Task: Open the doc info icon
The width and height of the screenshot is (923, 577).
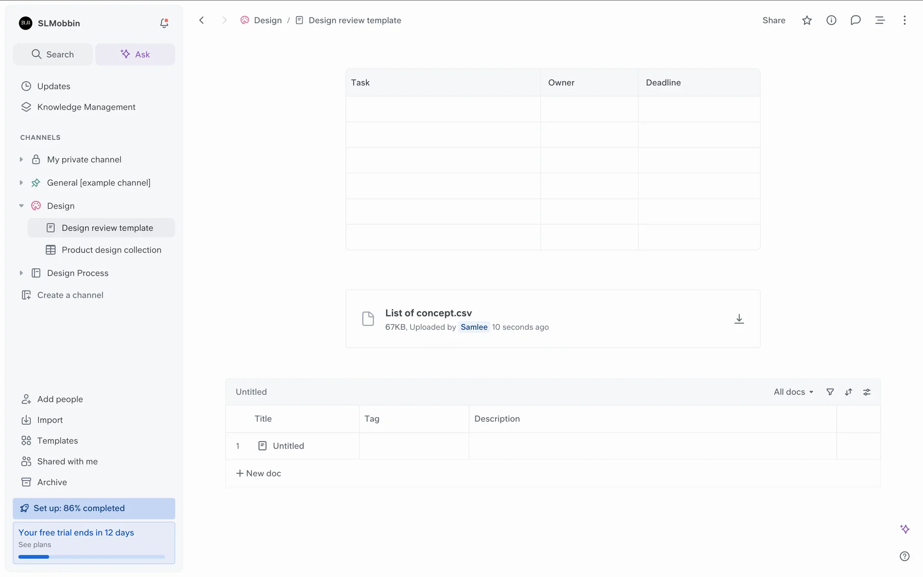Action: pos(831,20)
